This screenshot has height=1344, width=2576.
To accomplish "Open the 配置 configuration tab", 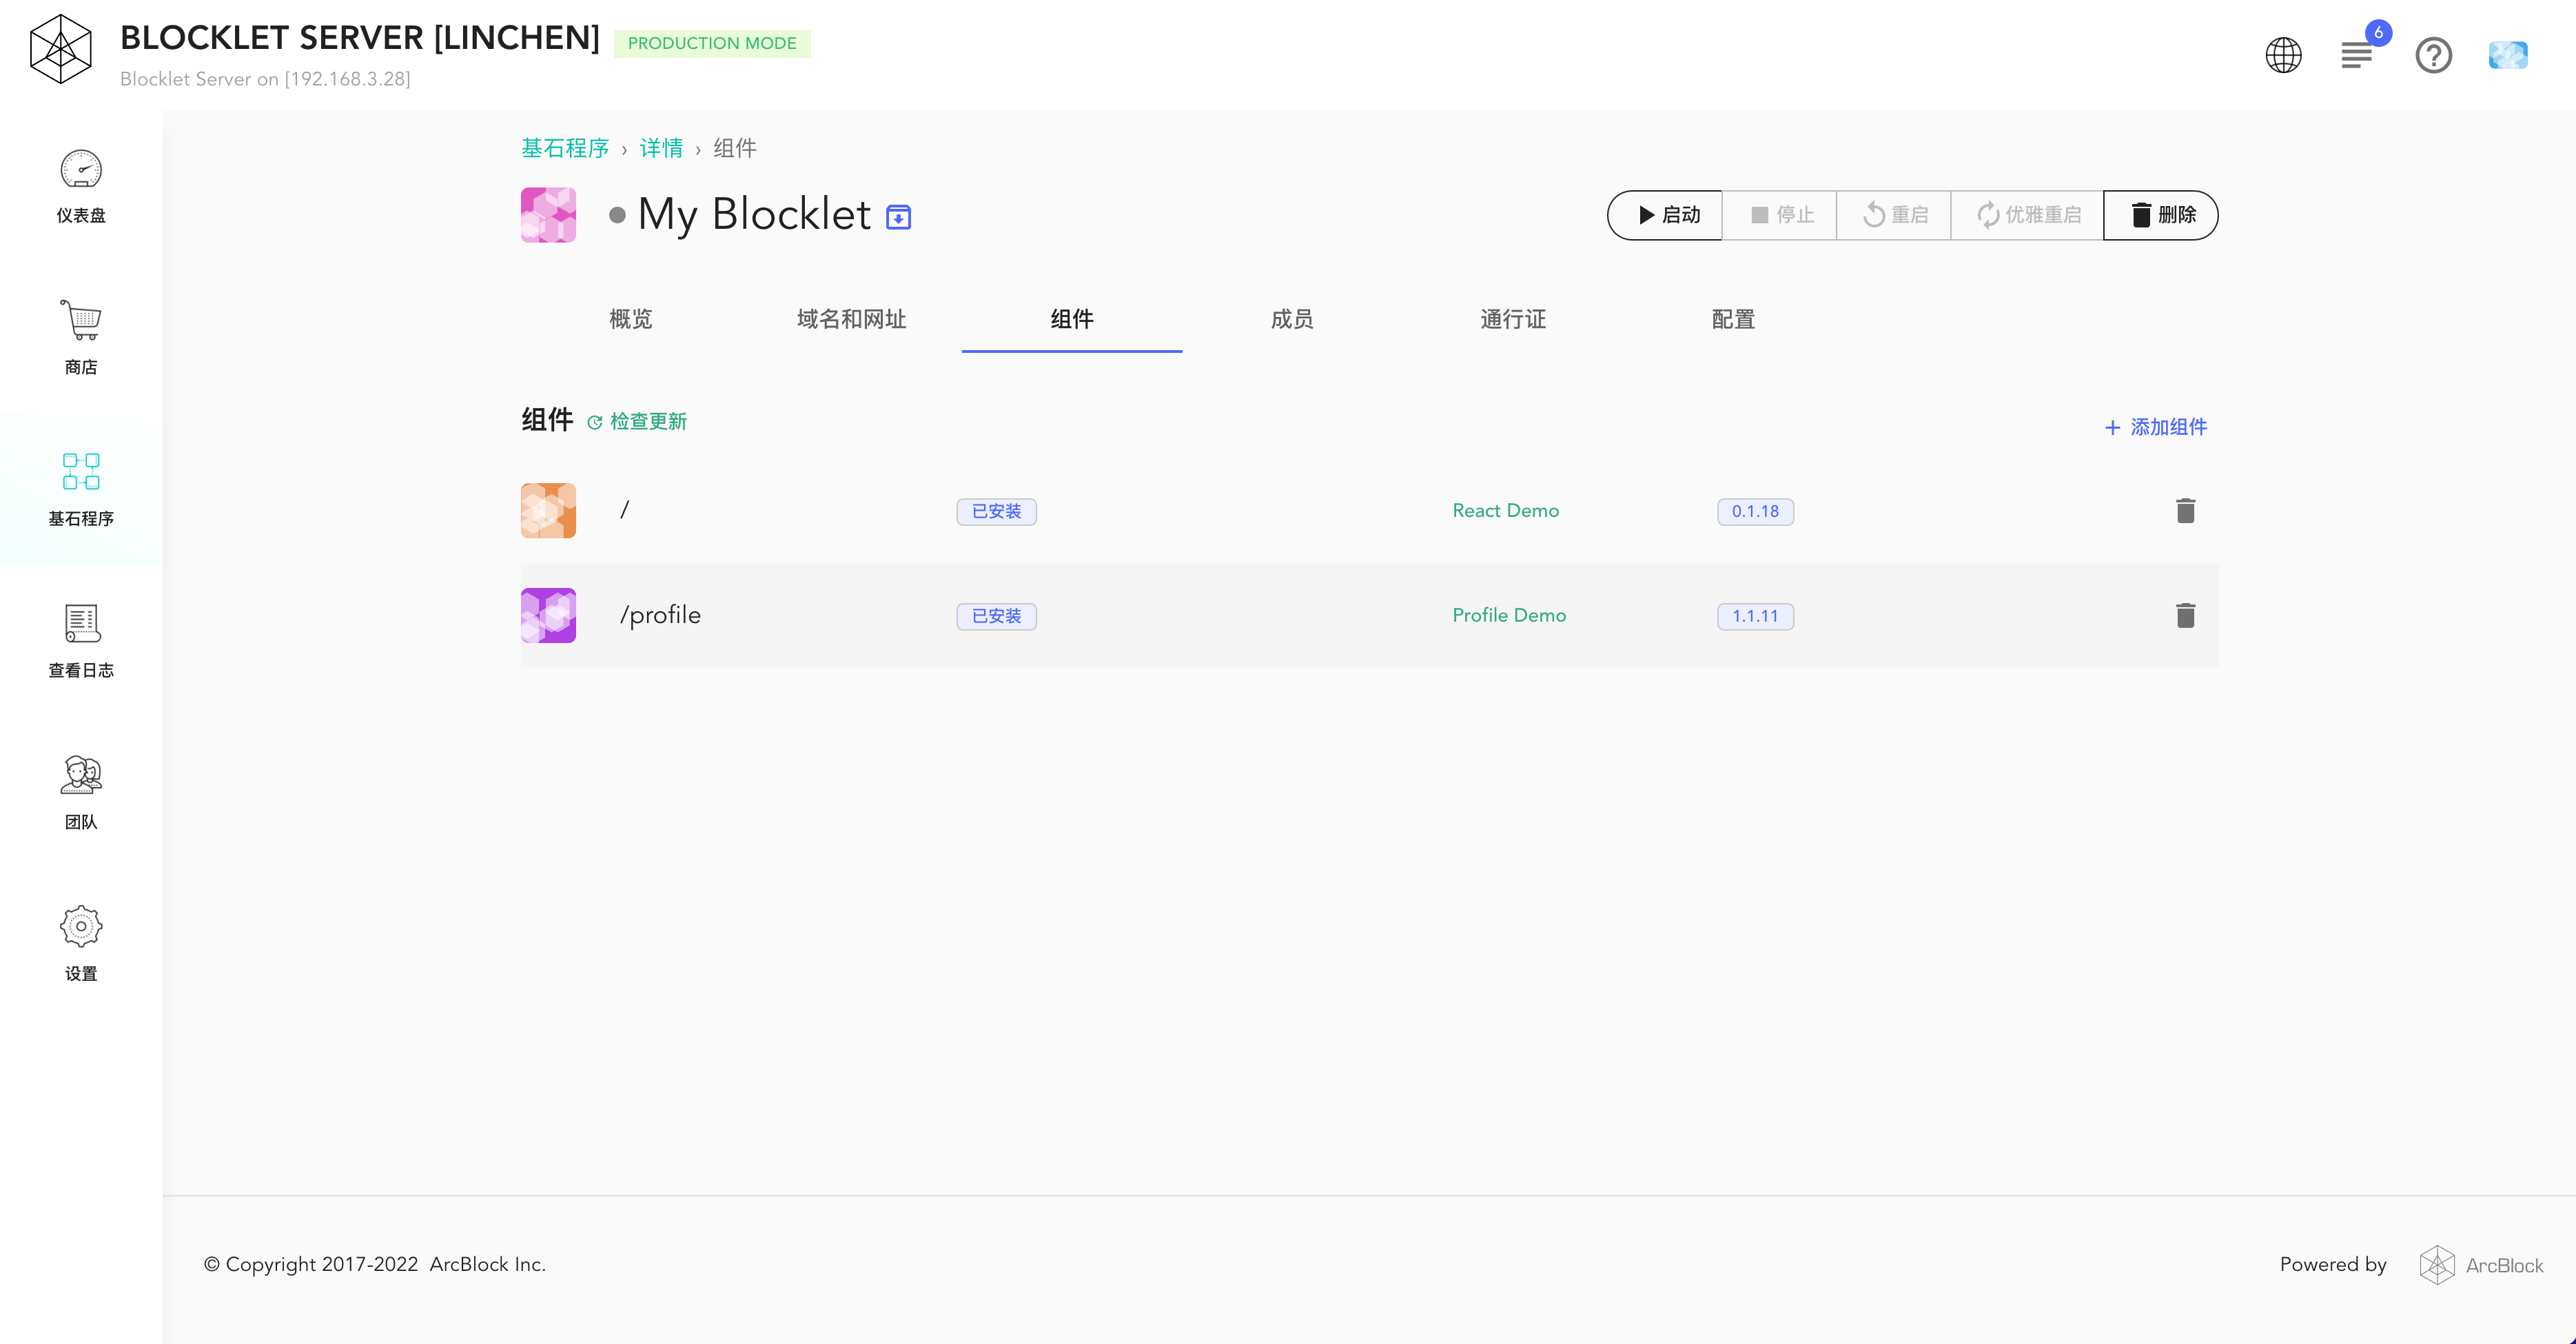I will point(1733,319).
